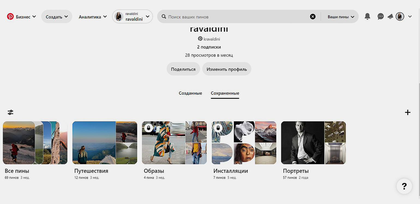Click the 69 пинов count
Viewport: 420px width, 204px height.
(12, 178)
